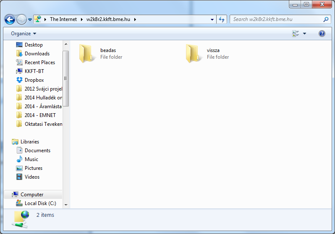Open Recent Places in navigation pane
Screen dimensions: 335x234
[40, 62]
